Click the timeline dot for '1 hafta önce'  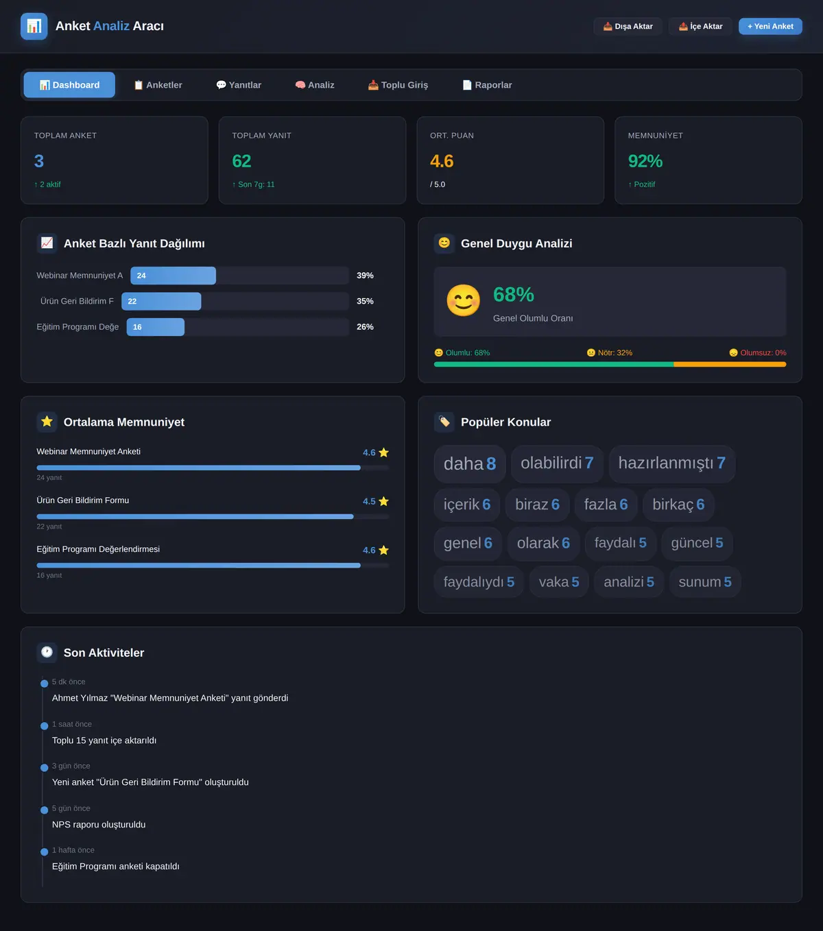(45, 851)
